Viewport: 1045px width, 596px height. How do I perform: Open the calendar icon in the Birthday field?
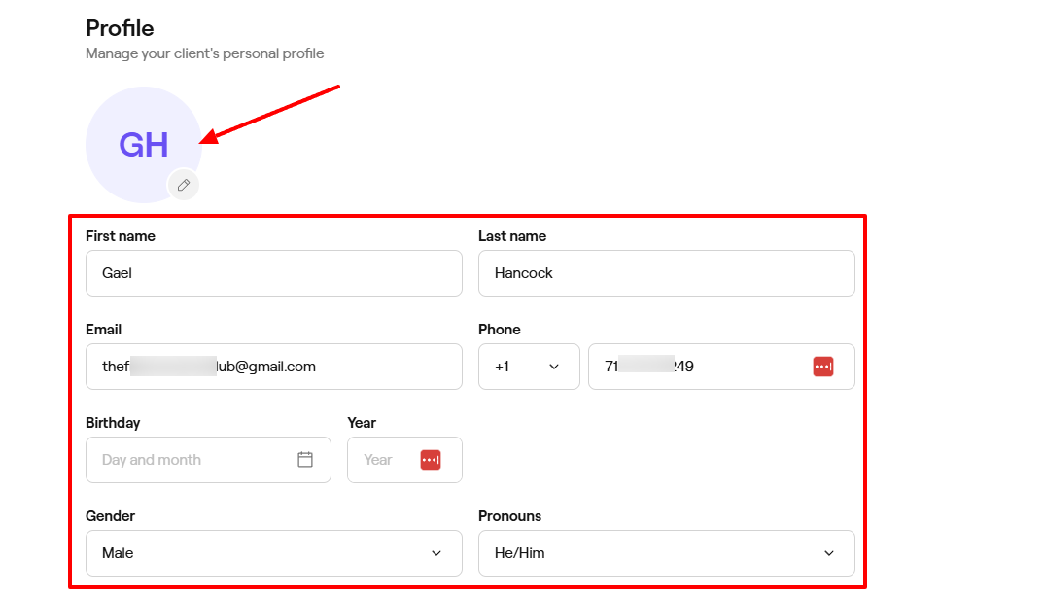point(305,460)
